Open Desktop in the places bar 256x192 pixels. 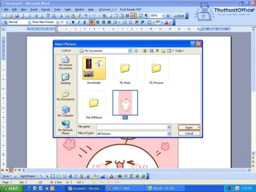[x=65, y=79]
